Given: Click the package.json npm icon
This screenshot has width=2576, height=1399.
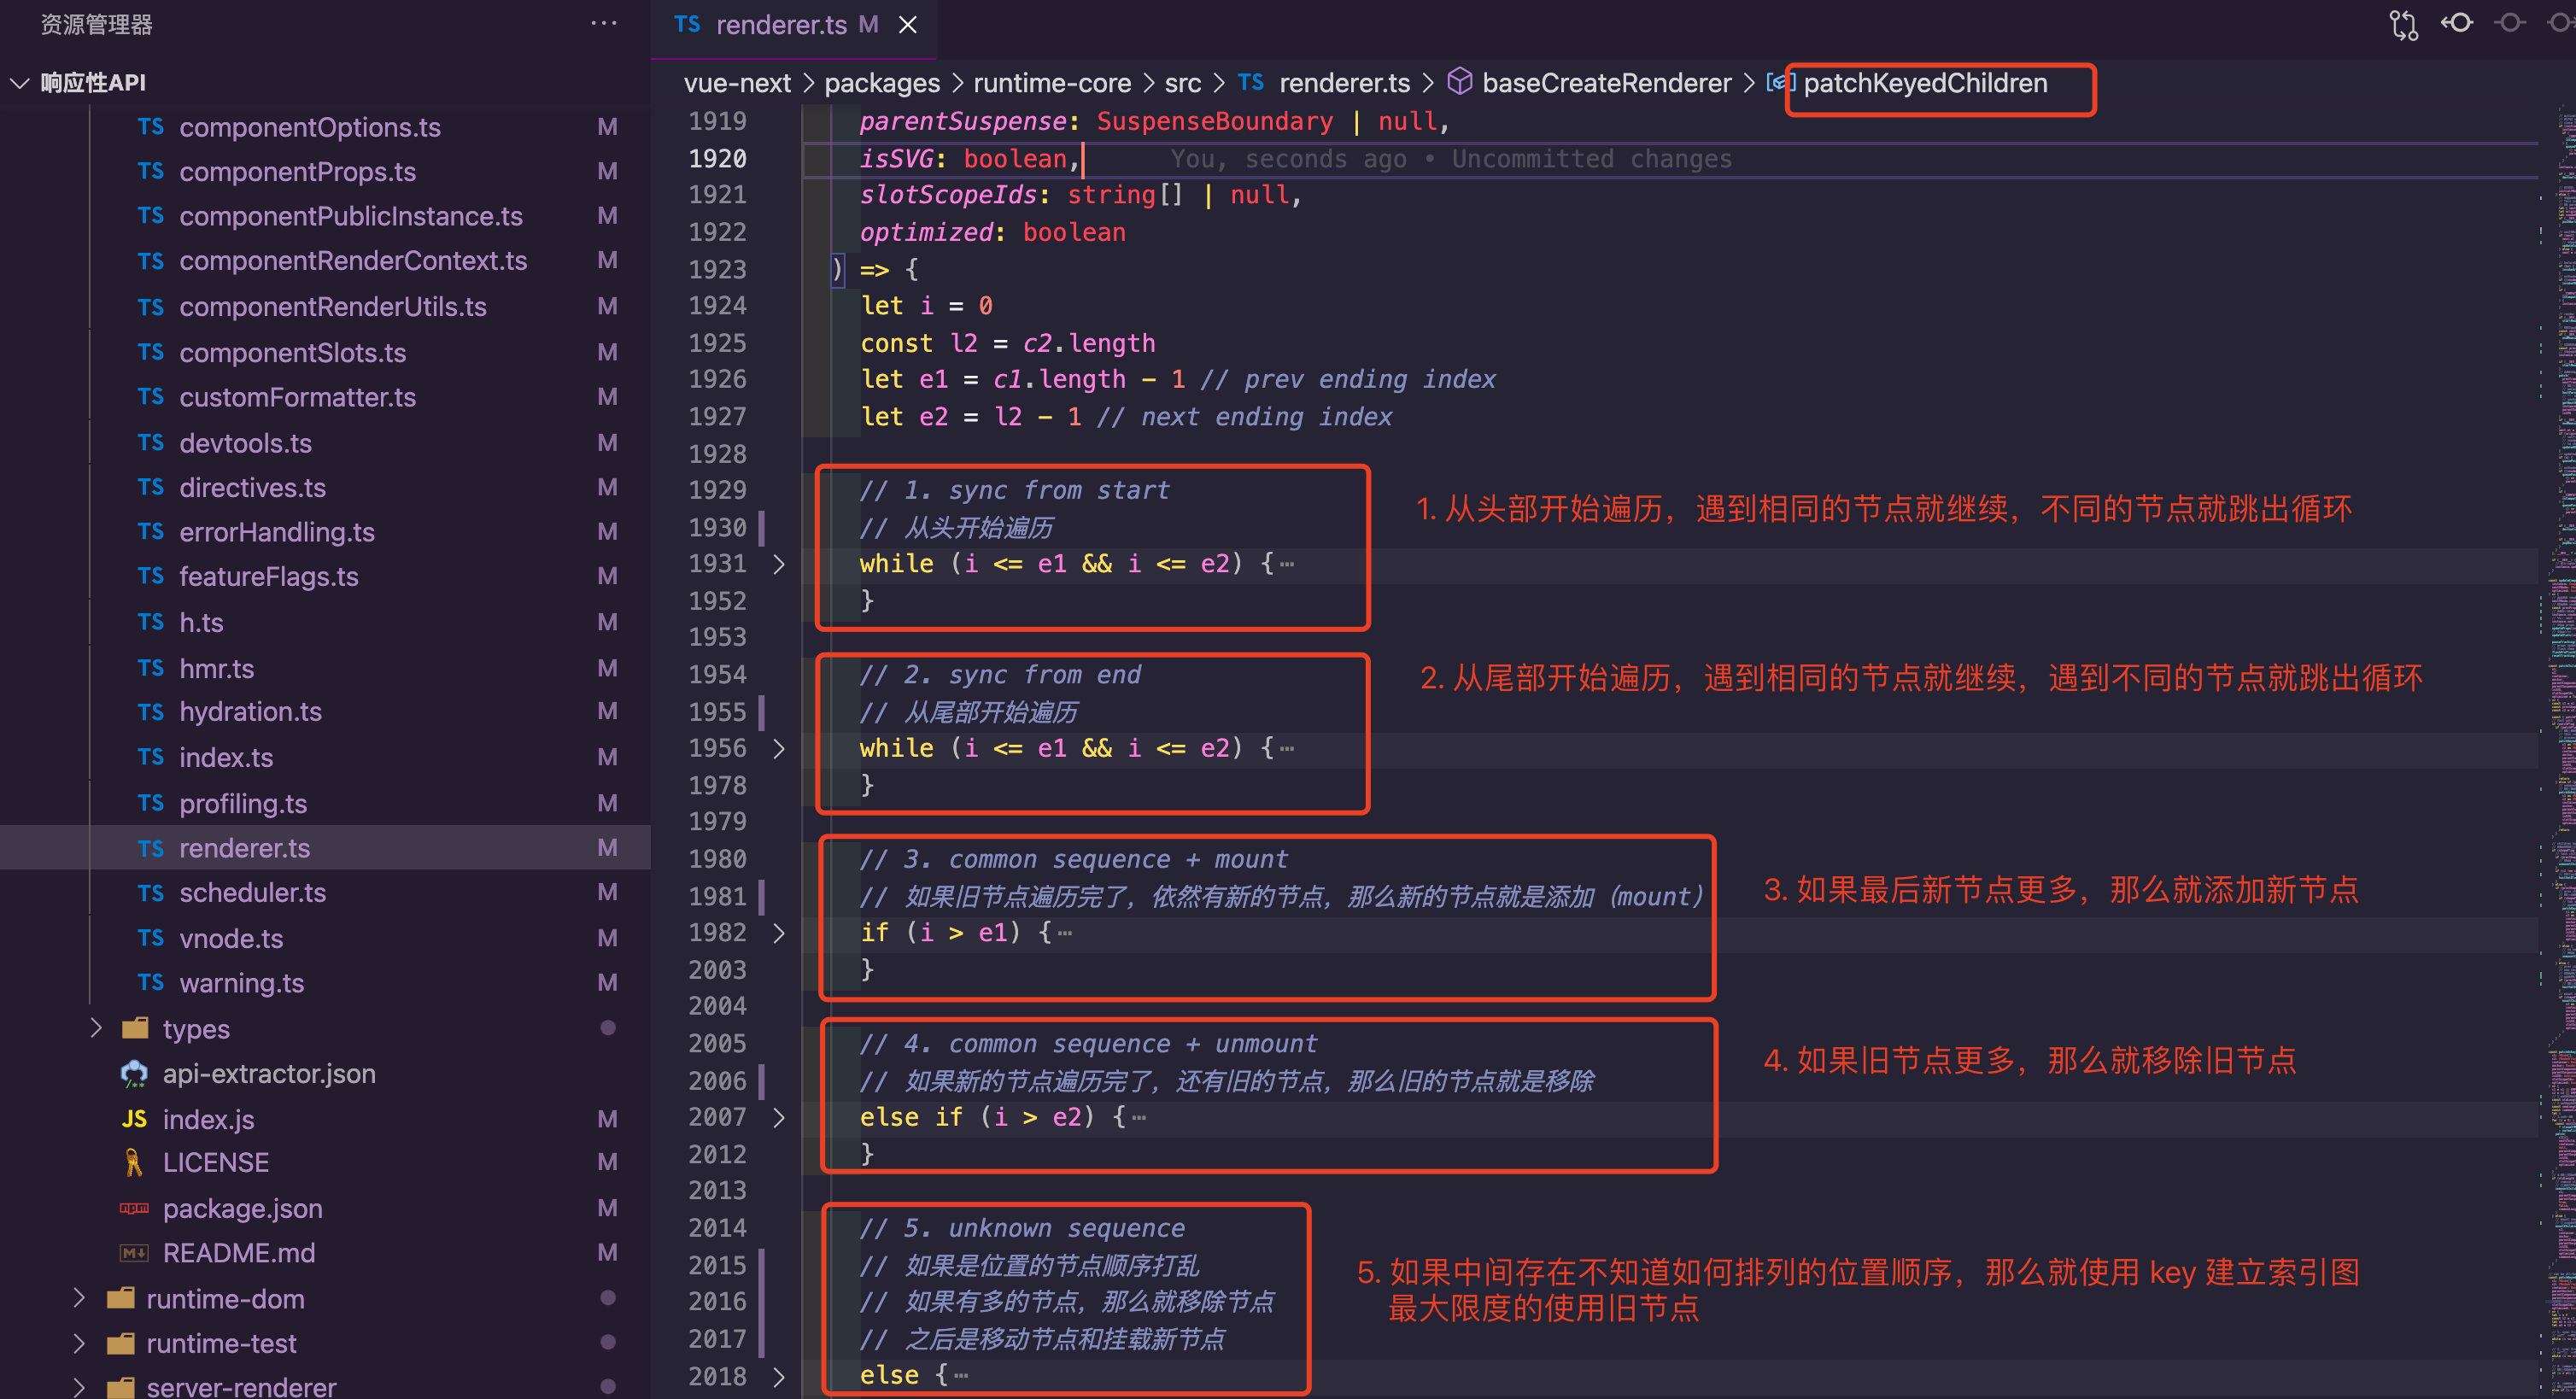Looking at the screenshot, I should pos(134,1209).
